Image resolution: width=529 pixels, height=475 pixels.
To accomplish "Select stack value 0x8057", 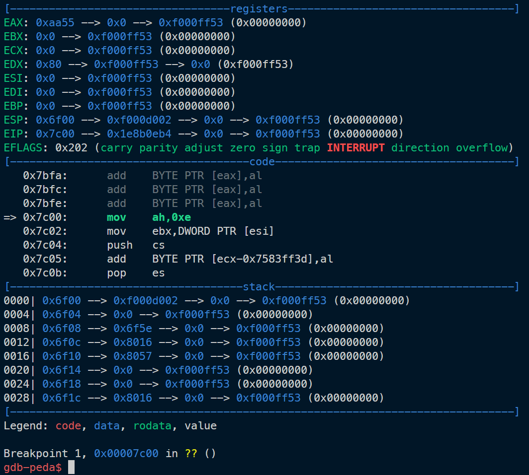I will tap(133, 356).
